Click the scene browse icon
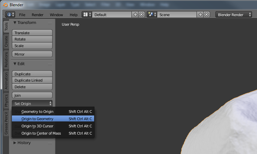 152,15
